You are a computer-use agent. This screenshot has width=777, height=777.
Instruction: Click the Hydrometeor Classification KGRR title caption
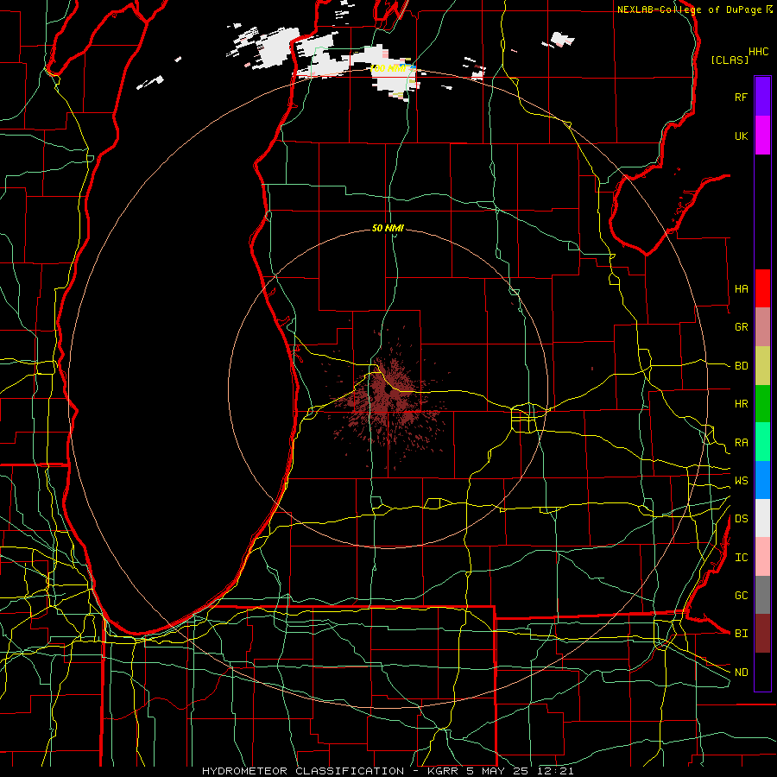[x=388, y=771]
